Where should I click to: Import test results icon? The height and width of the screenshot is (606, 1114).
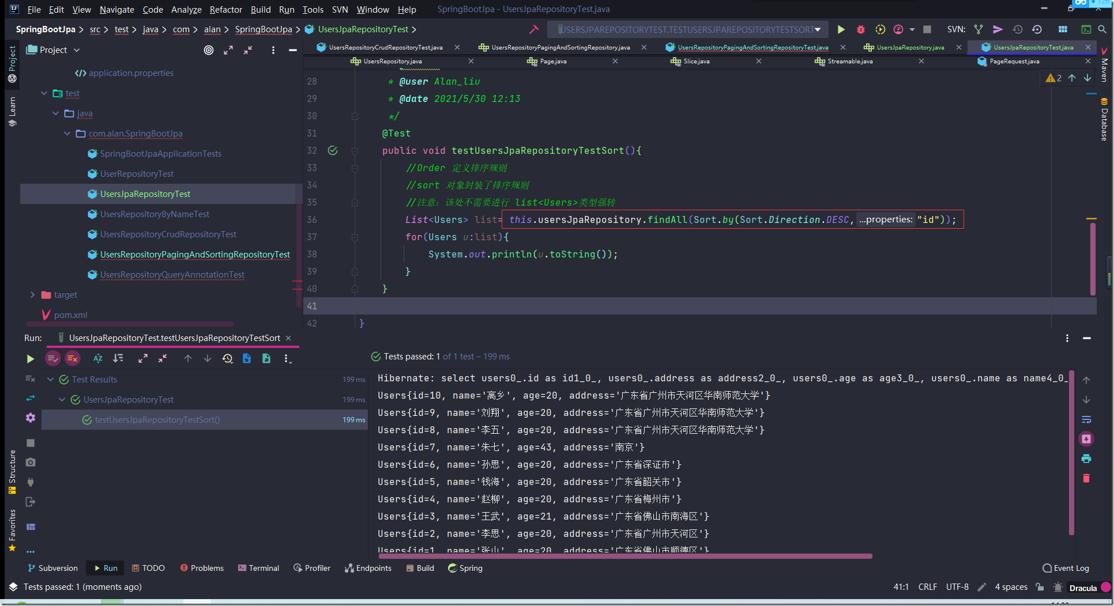pyautogui.click(x=247, y=358)
